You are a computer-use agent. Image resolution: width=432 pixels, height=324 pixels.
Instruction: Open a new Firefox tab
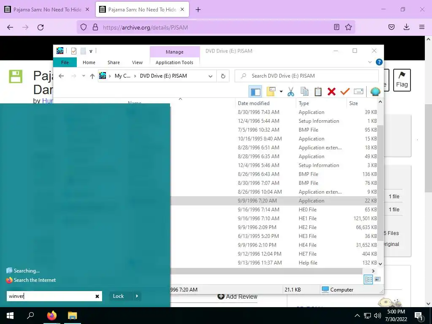point(198,10)
